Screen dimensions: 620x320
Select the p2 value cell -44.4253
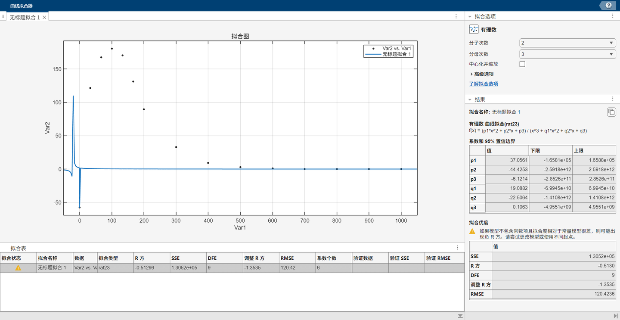(x=507, y=169)
